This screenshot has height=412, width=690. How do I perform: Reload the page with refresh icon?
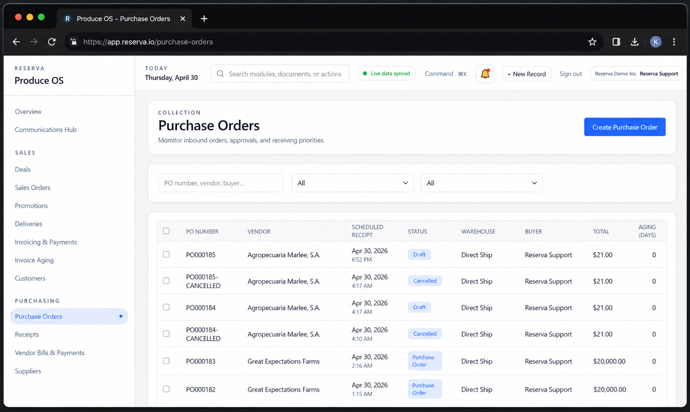point(52,42)
